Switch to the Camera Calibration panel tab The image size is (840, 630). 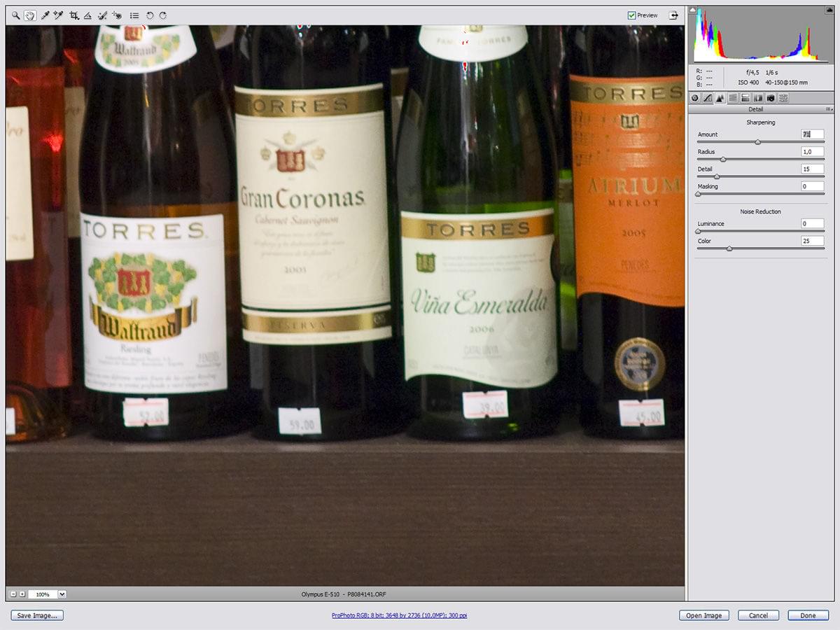click(771, 98)
